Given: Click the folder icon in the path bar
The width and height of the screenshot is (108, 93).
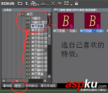Looking at the screenshot, I should coord(56,10).
